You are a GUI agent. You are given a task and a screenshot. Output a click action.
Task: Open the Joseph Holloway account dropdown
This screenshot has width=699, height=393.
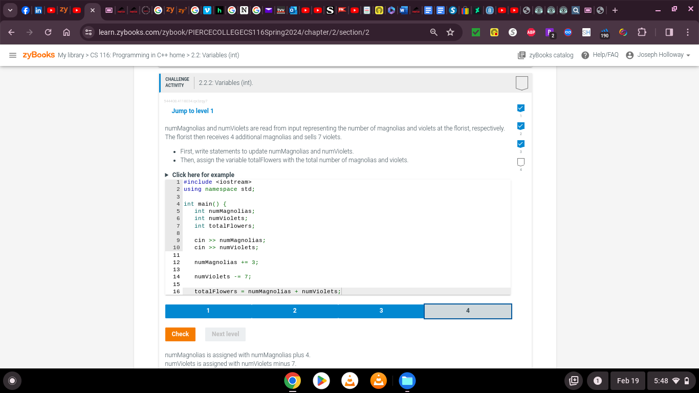click(660, 55)
